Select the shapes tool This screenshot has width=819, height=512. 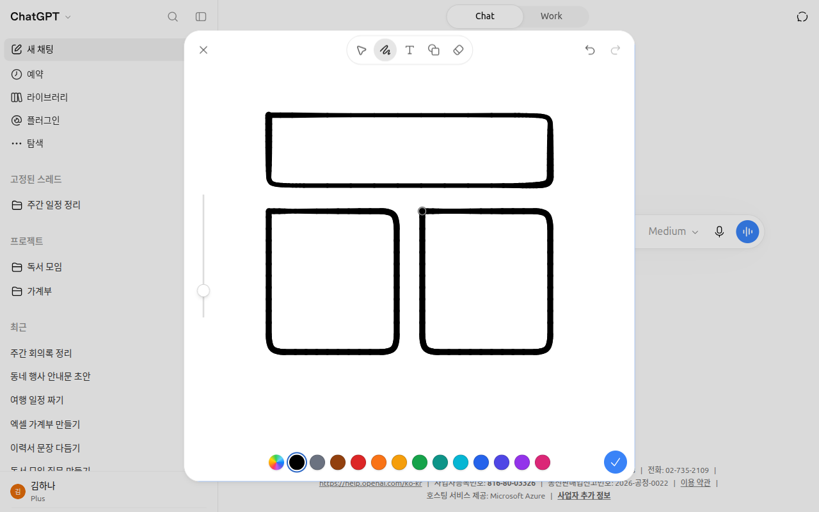point(434,50)
